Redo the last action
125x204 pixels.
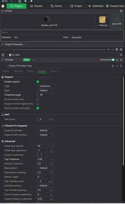click(31, 1)
